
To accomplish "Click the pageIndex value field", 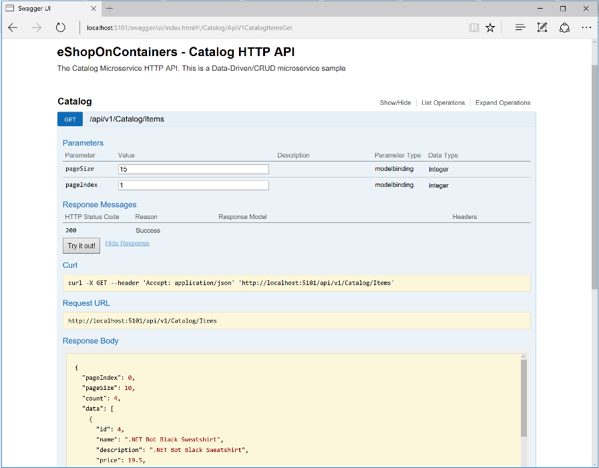I will point(194,185).
